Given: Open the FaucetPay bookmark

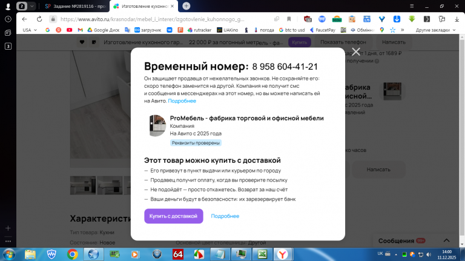Looking at the screenshot, I should [x=322, y=30].
